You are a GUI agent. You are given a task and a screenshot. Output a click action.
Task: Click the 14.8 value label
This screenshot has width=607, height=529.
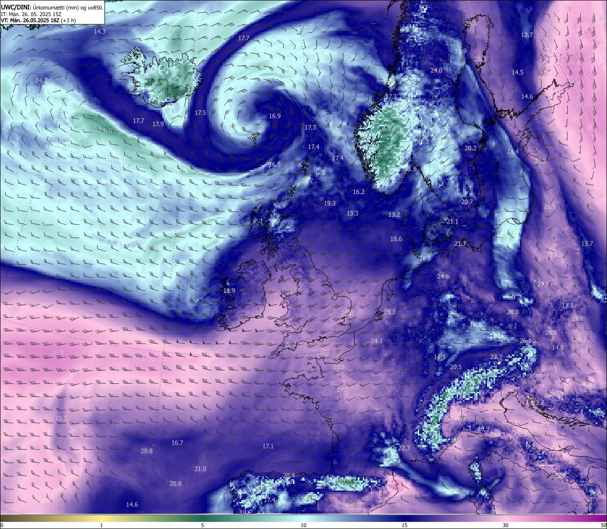(558, 347)
